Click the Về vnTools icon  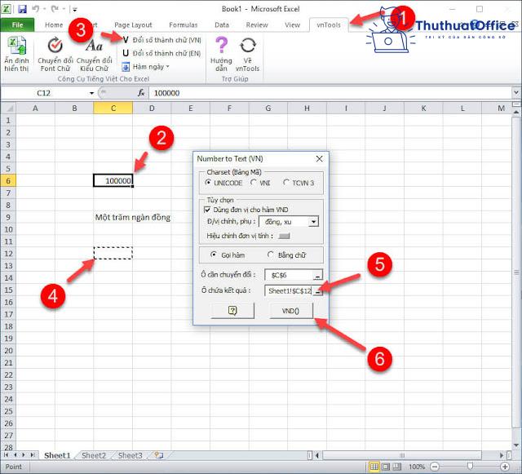point(247,54)
